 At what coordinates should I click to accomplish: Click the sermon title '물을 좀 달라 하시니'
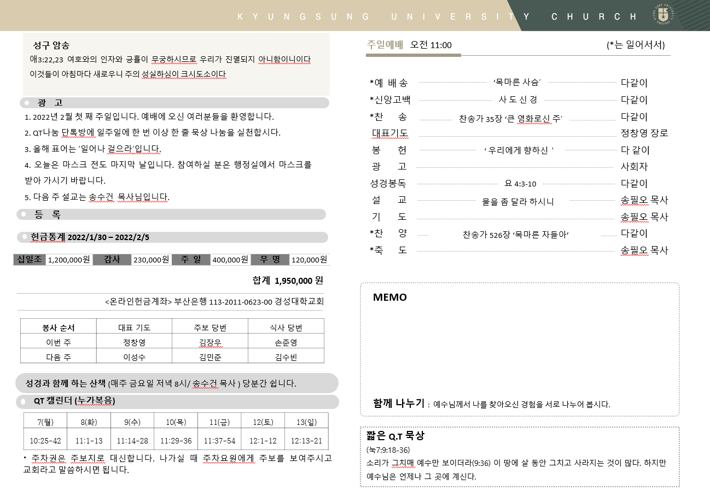pos(518,201)
